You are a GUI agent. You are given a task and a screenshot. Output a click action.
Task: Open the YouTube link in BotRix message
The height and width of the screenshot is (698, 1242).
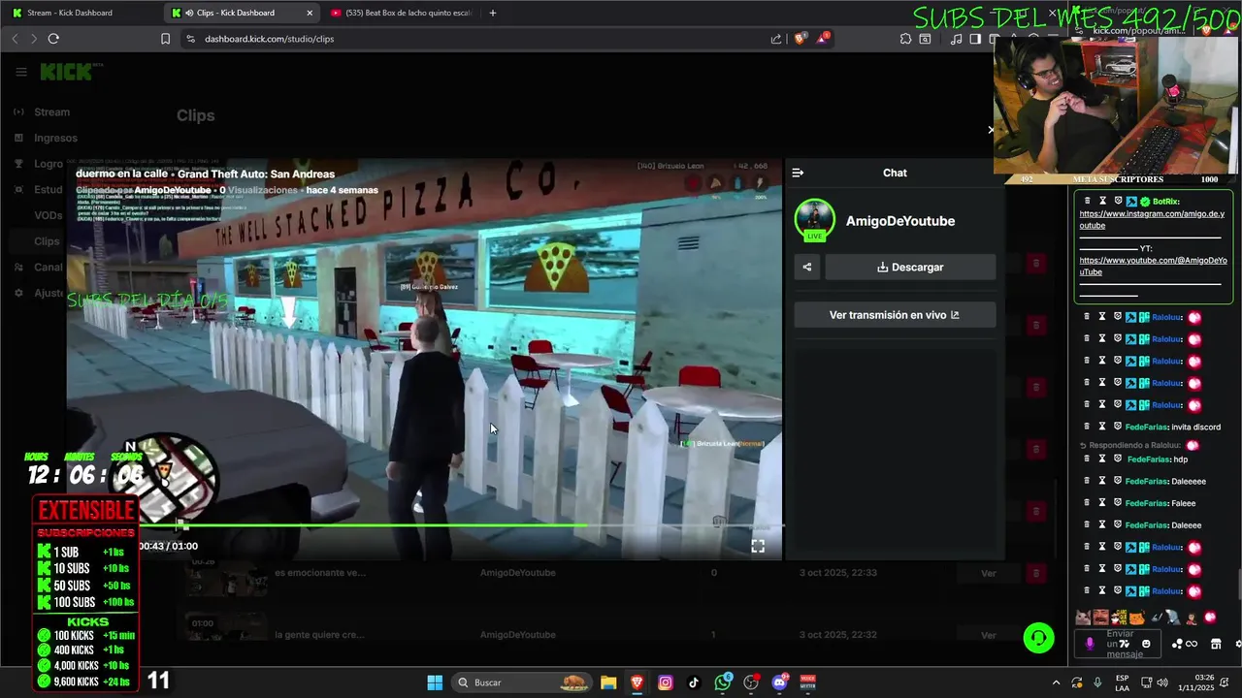pos(1153,266)
